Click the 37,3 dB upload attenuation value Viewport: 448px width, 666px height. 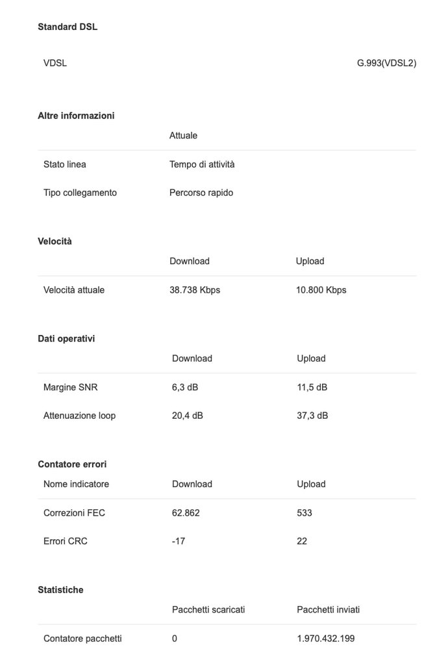[312, 416]
